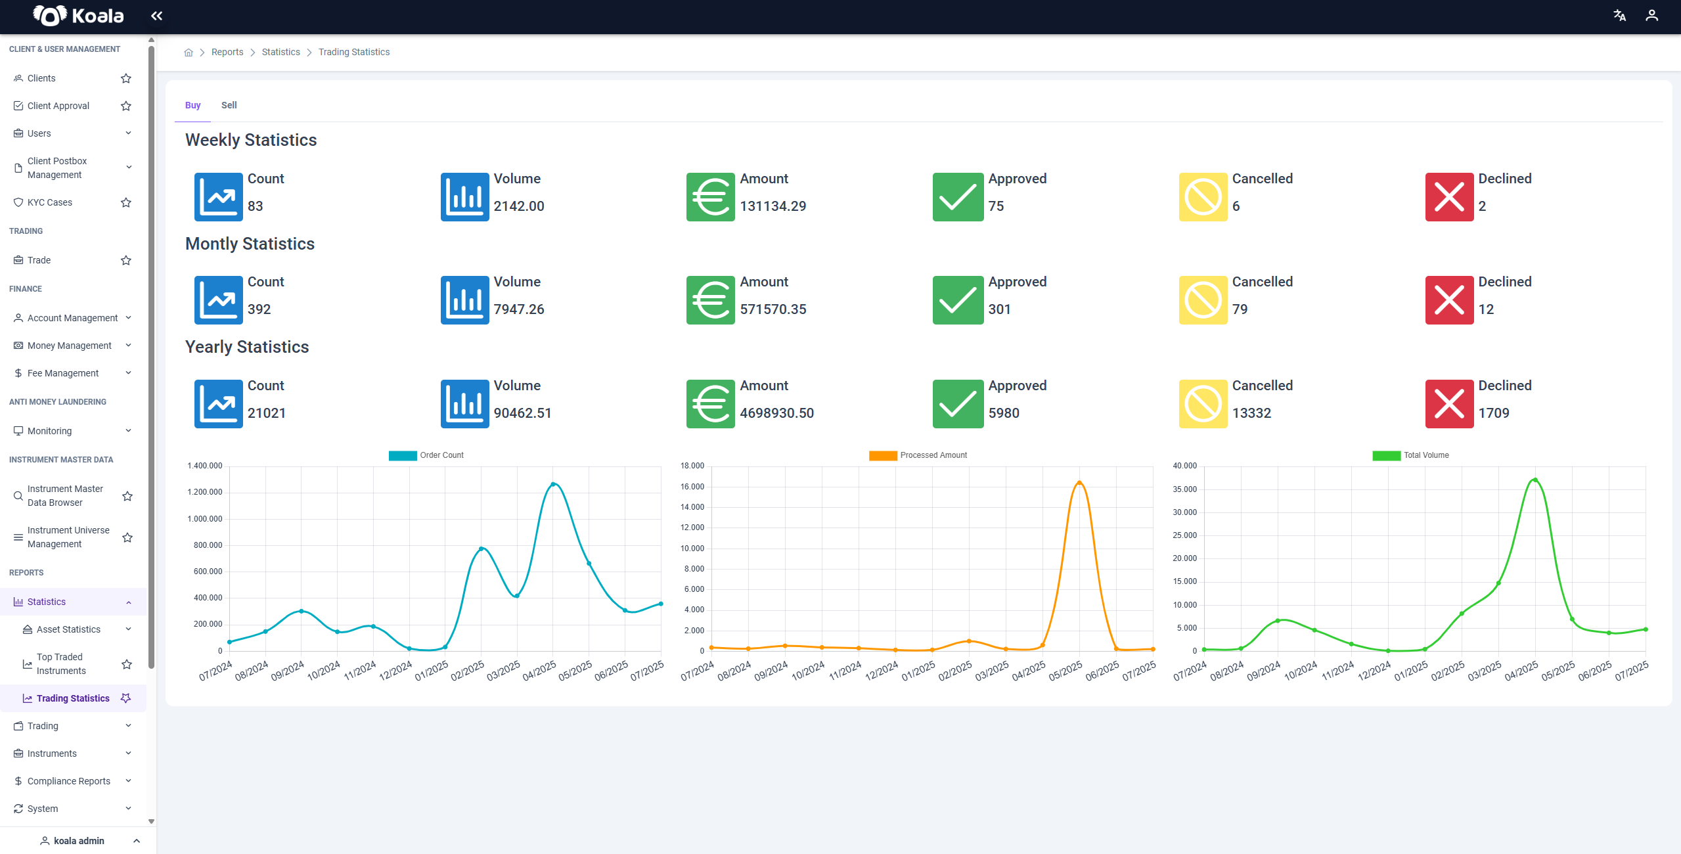Open Top Traded Instruments page

[x=61, y=664]
